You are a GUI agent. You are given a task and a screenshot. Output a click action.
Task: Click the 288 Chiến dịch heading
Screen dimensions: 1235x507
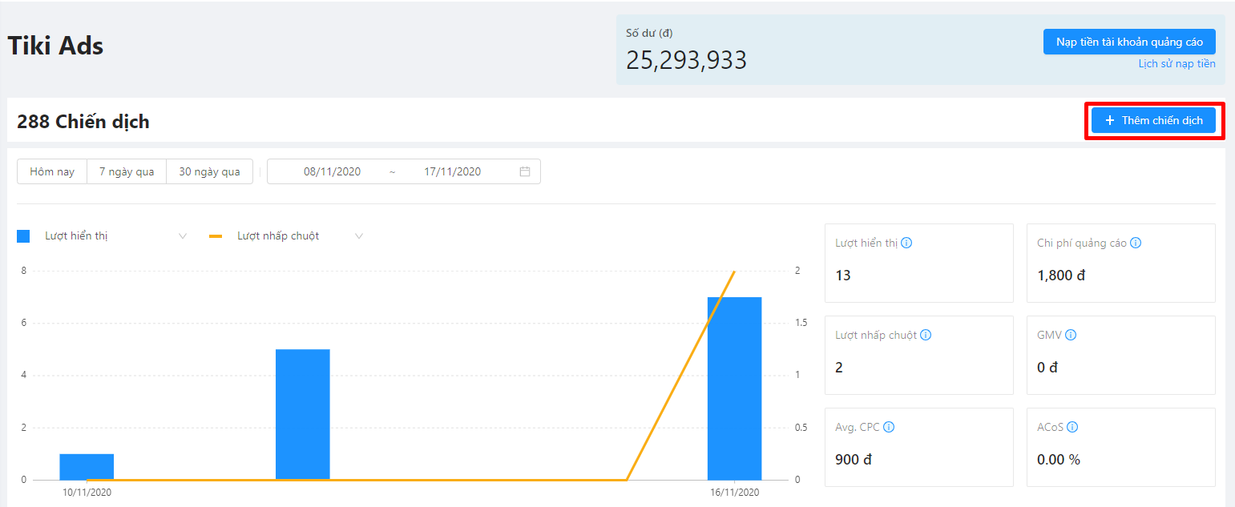coord(83,122)
